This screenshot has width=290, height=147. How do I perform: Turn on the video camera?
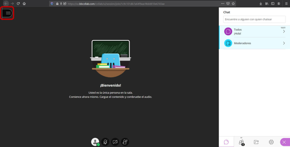click(x=115, y=142)
